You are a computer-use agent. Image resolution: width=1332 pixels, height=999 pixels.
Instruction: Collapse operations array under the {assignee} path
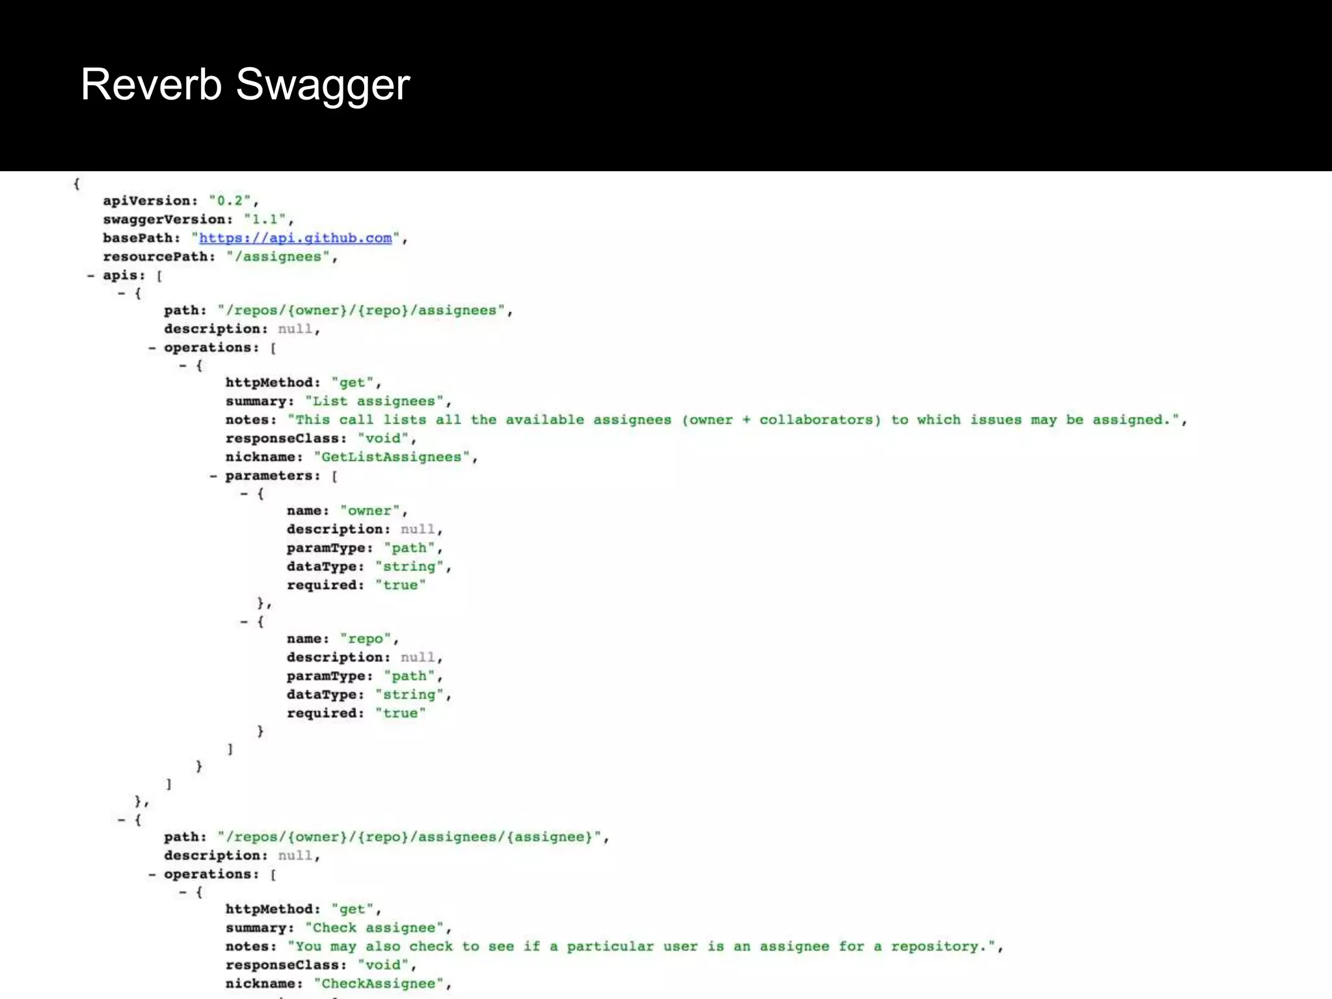pyautogui.click(x=152, y=875)
